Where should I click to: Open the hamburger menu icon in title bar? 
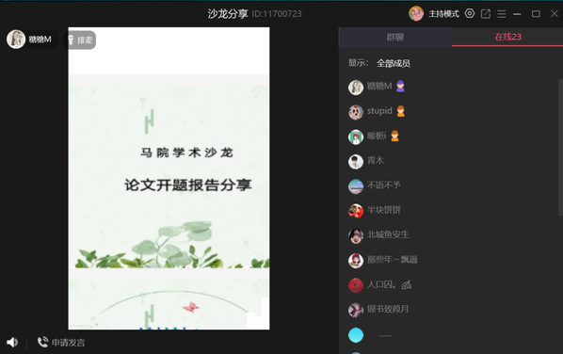(x=502, y=14)
